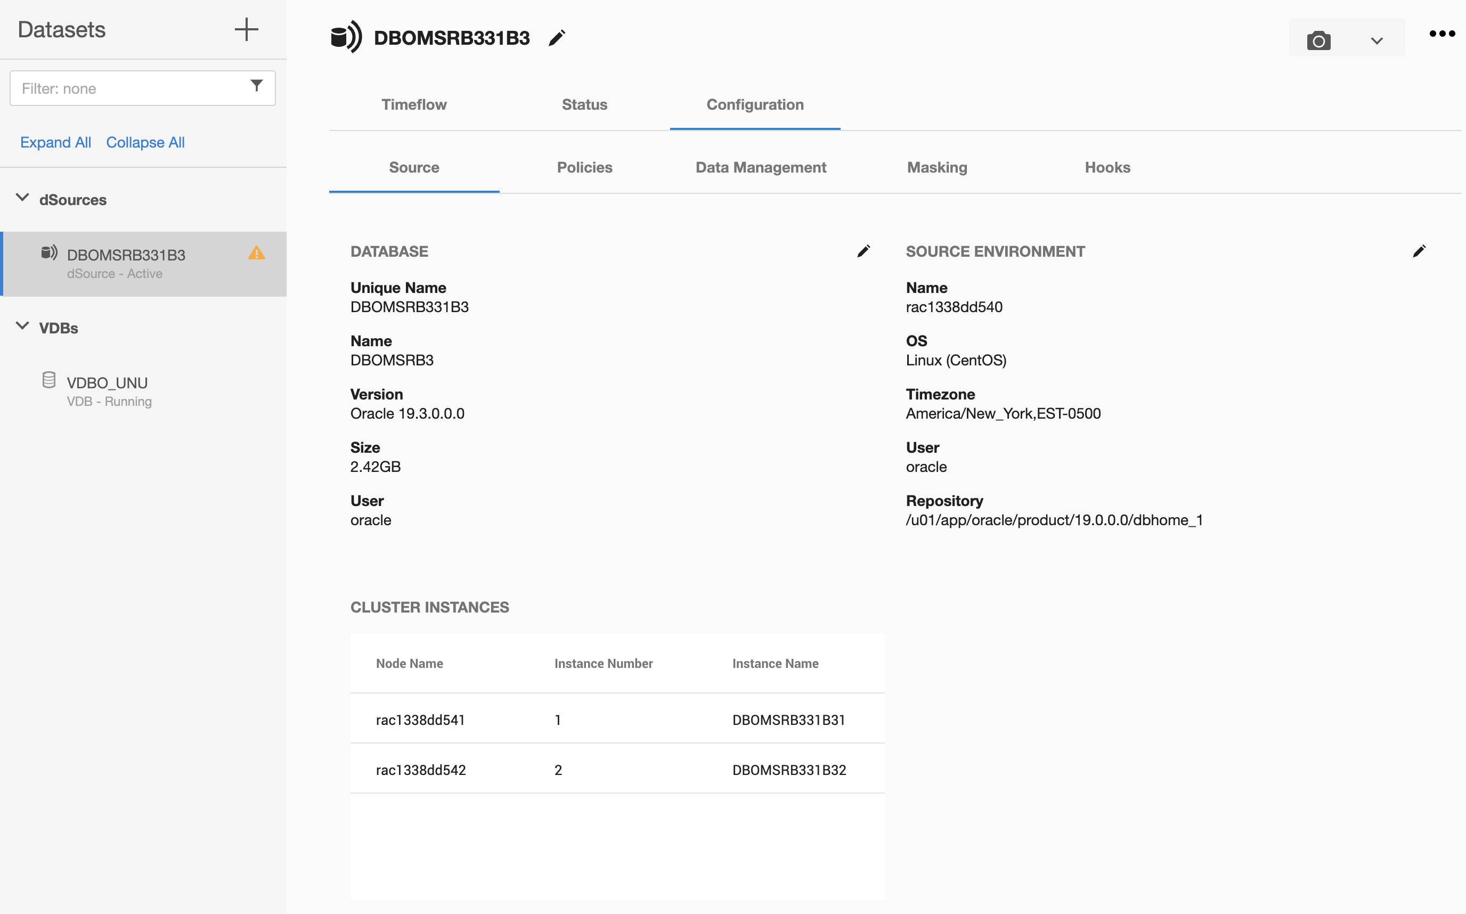Open the snapshot options dropdown arrow
Viewport: 1466px width, 914px height.
pyautogui.click(x=1377, y=40)
